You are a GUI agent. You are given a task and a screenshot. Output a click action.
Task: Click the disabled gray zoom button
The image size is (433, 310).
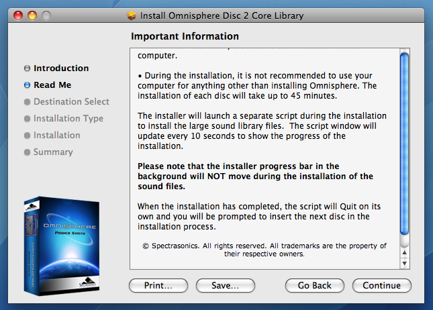pyautogui.click(x=46, y=15)
